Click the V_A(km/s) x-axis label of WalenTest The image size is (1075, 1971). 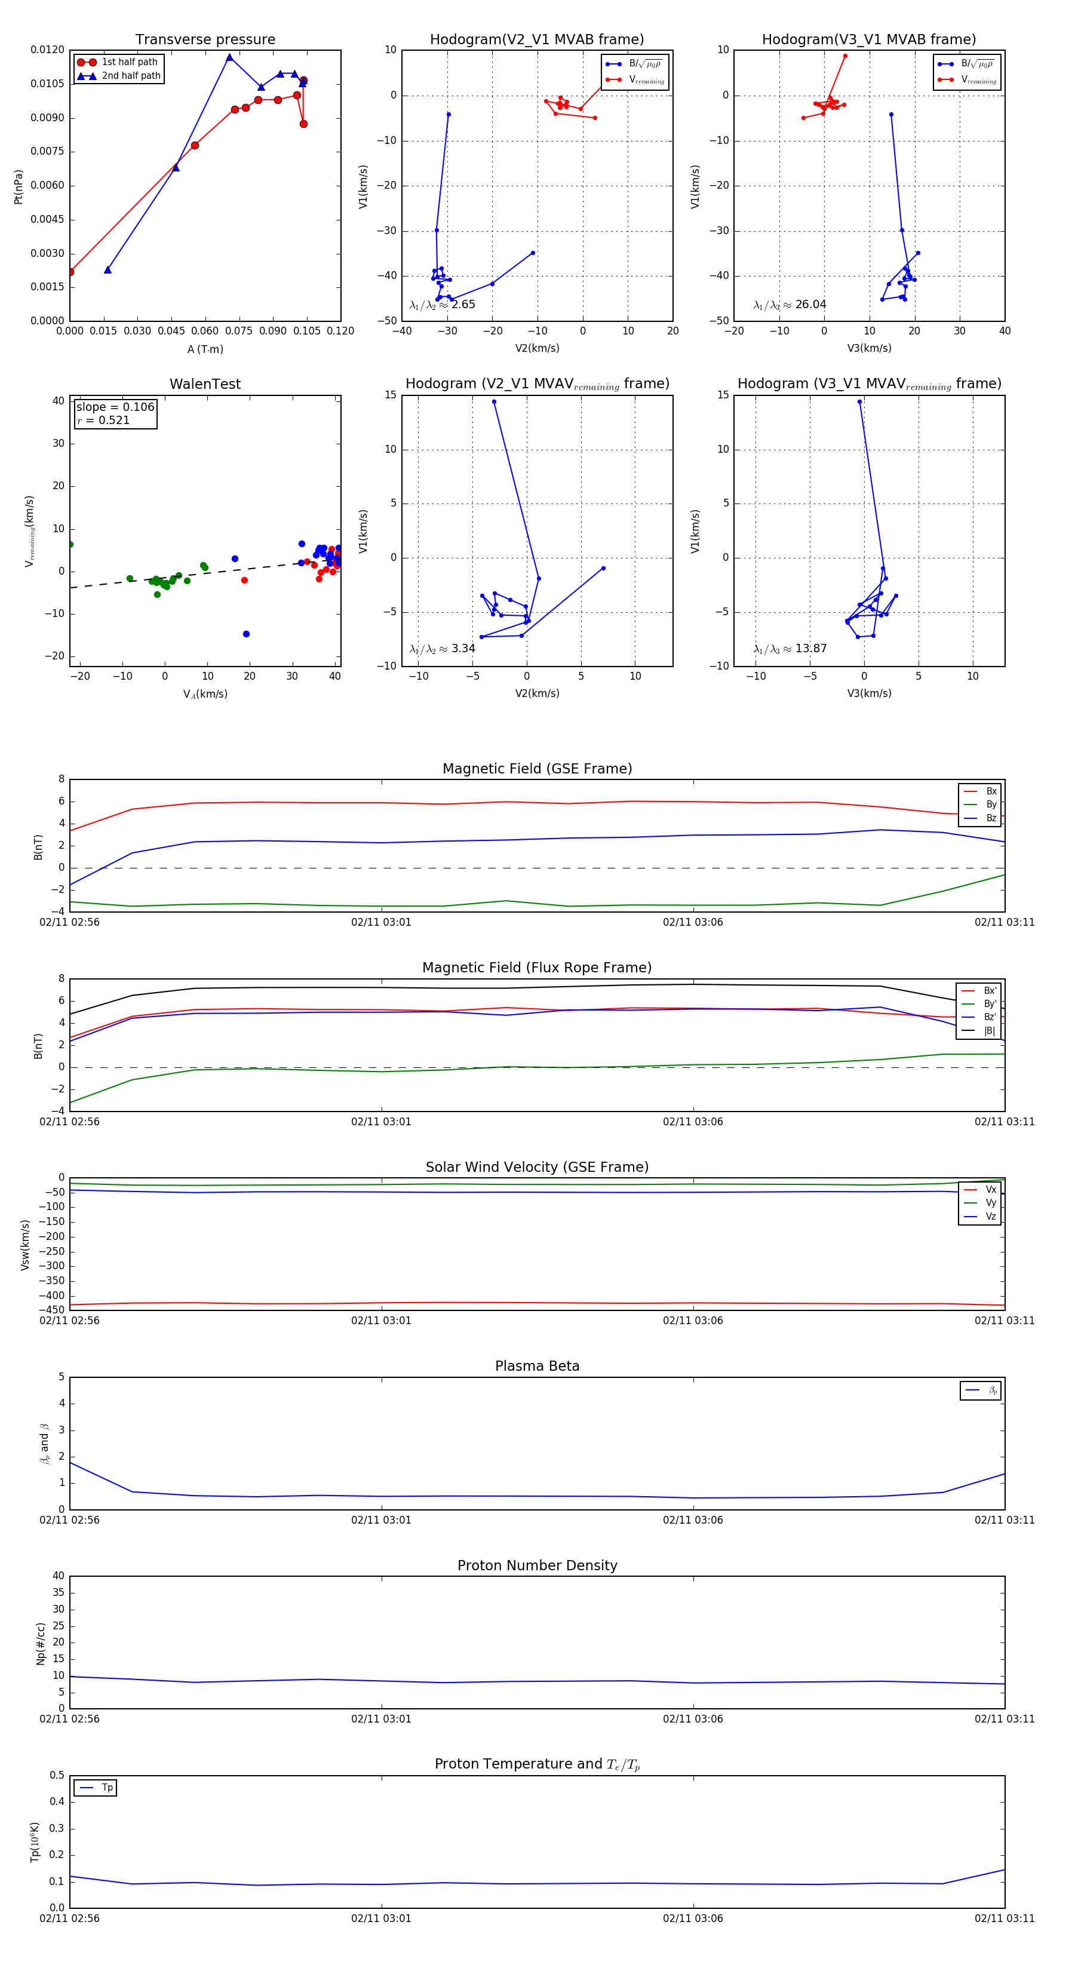coord(205,694)
